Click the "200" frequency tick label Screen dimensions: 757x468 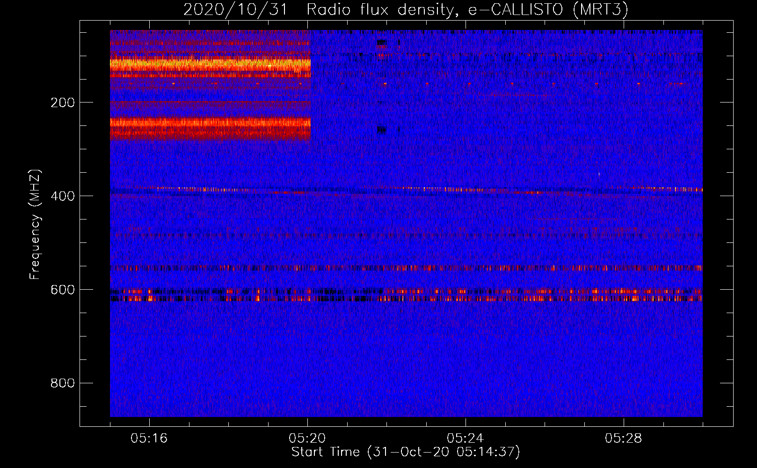[x=63, y=102]
